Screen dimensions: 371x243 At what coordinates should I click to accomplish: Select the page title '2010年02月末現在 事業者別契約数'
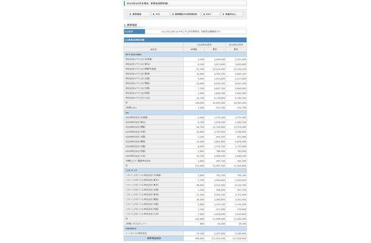point(147,4)
